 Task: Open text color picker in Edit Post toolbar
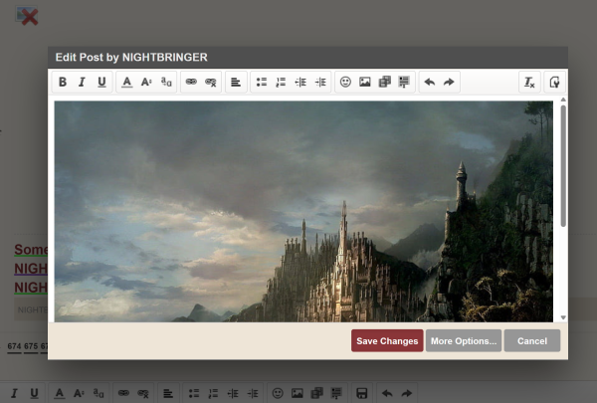pos(127,82)
